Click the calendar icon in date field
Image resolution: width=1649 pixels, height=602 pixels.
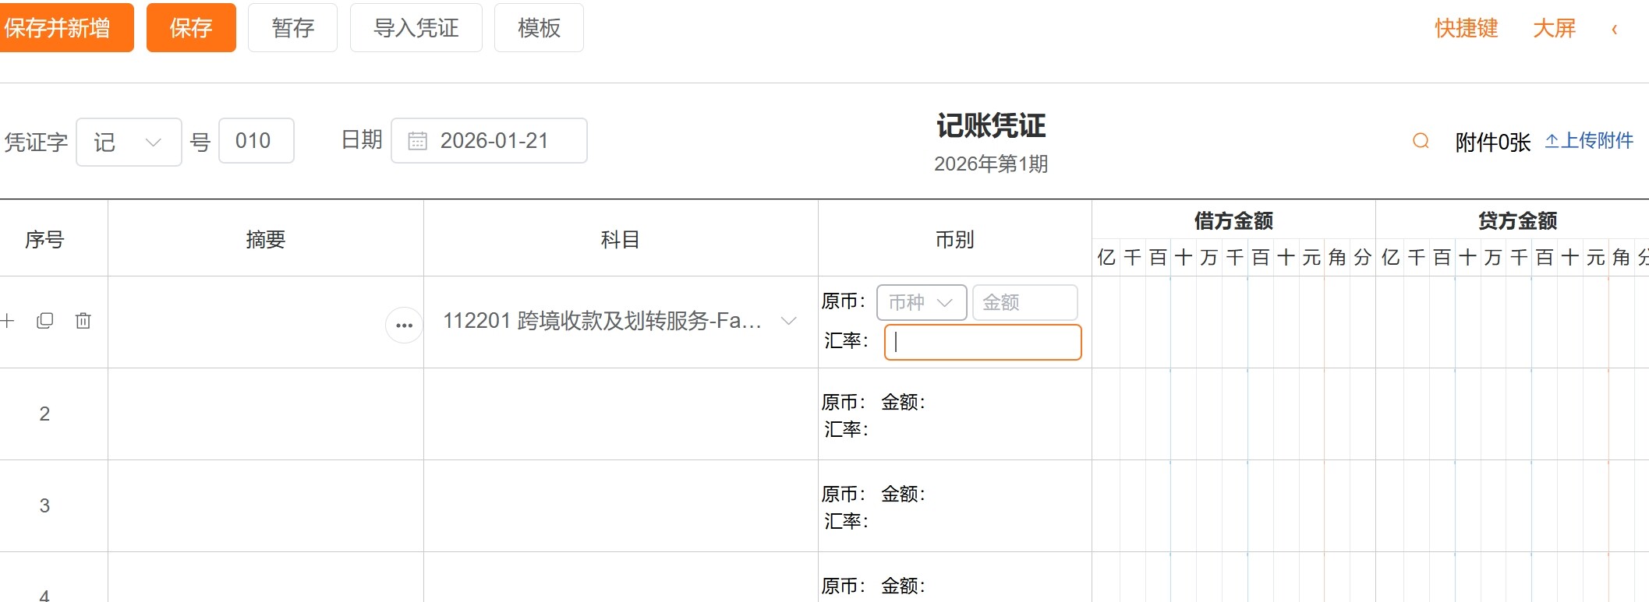tap(418, 141)
